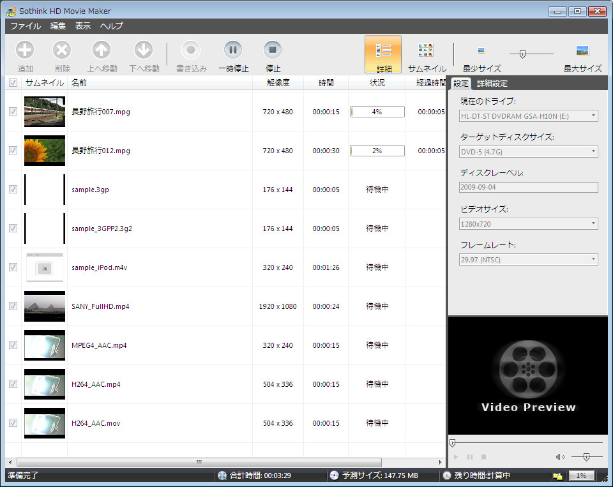Open the current drive (現在のドライブ) dropdown
Screen dimensions: 613x487
pos(528,116)
